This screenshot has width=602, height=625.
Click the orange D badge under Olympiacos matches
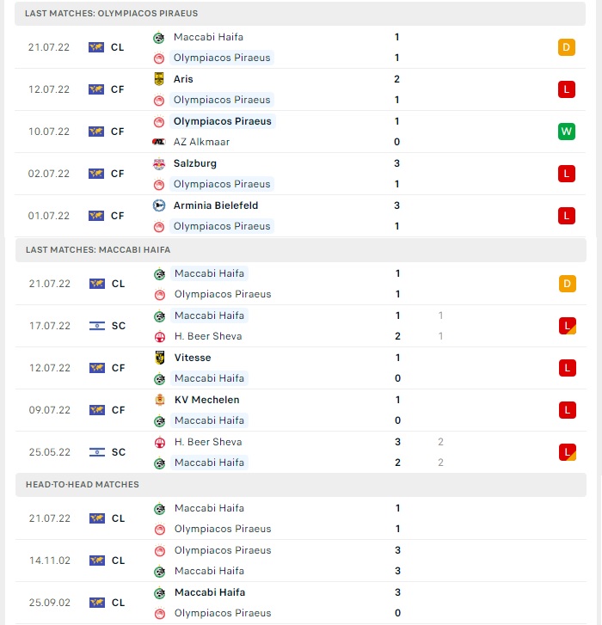tap(566, 47)
